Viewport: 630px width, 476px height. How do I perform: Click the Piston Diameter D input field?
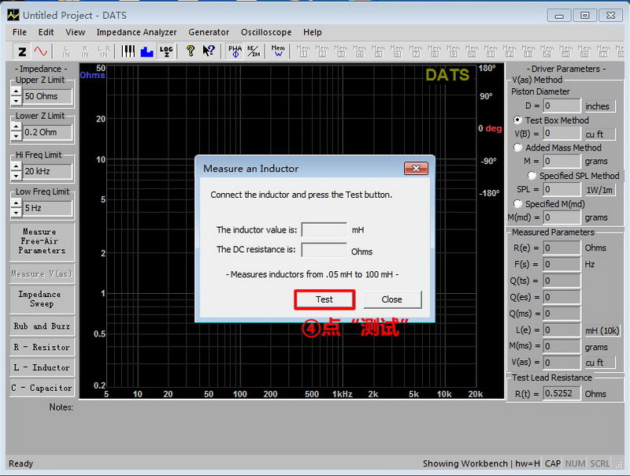[x=561, y=106]
